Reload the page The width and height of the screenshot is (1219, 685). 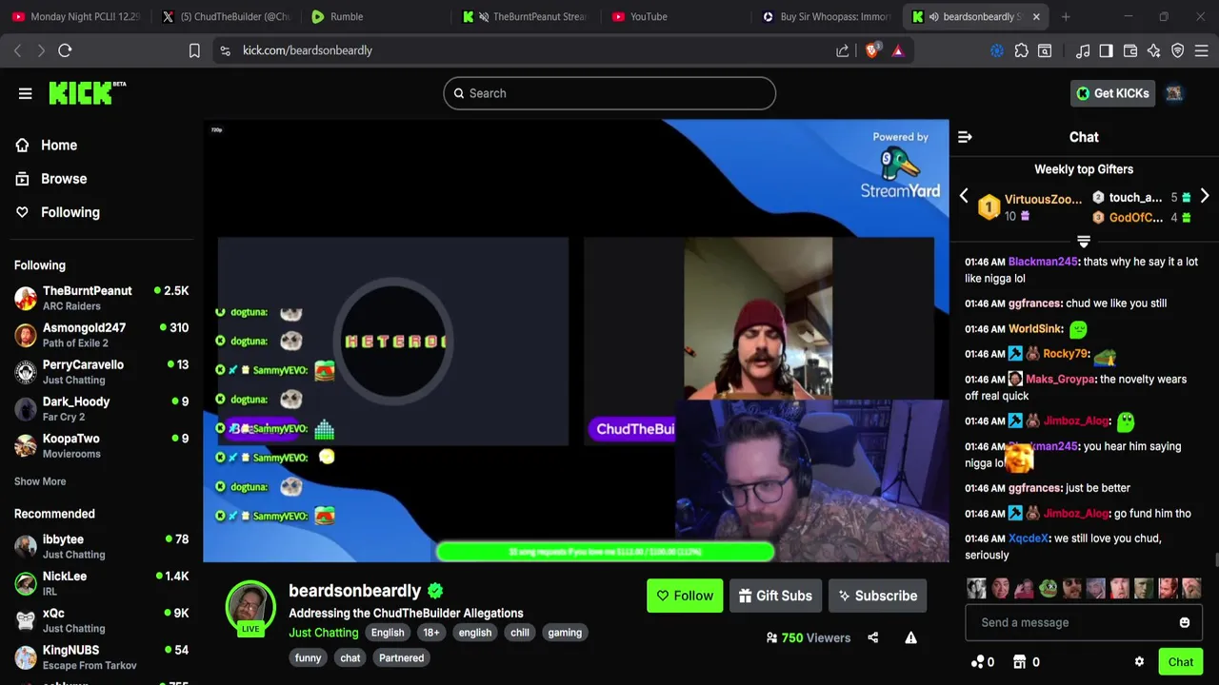coord(65,50)
